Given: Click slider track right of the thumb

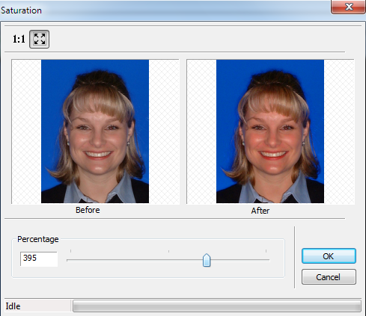Looking at the screenshot, I should [240, 260].
